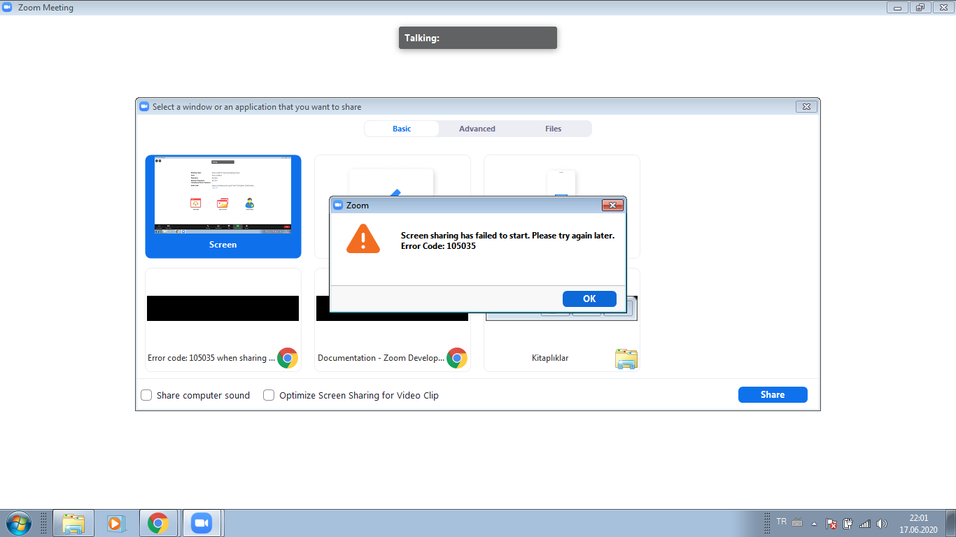Show hidden system tray icons
This screenshot has height=537, width=956.
tap(814, 523)
